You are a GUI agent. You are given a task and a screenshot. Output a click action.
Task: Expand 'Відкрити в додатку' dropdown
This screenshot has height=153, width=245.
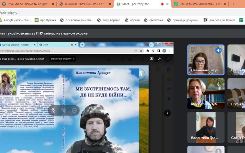(63, 59)
